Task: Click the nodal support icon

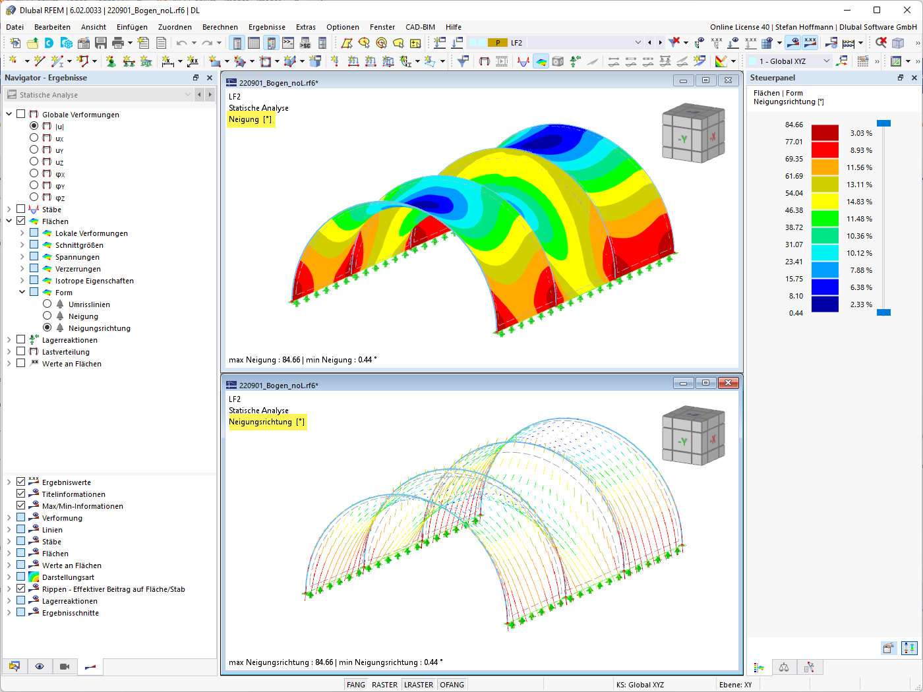Action: [x=111, y=61]
